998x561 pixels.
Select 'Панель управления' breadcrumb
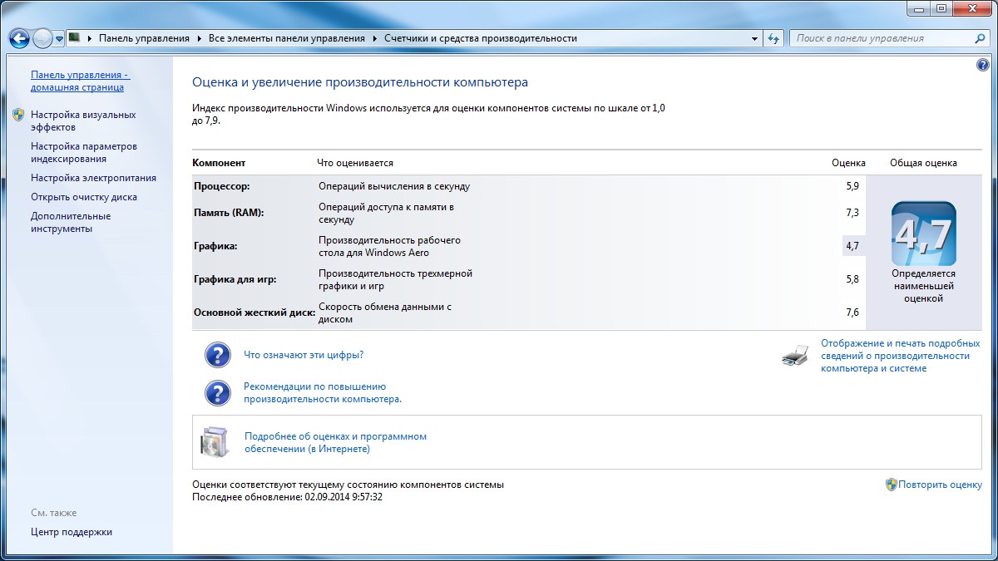(144, 38)
